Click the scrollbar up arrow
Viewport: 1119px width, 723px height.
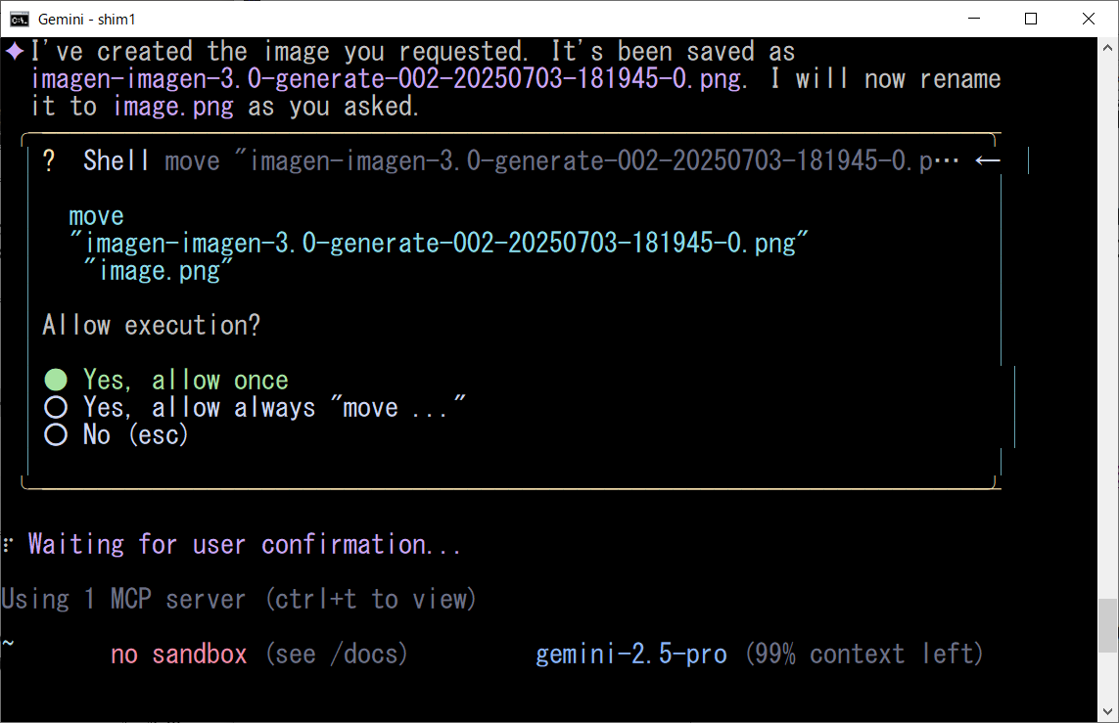point(1108,47)
